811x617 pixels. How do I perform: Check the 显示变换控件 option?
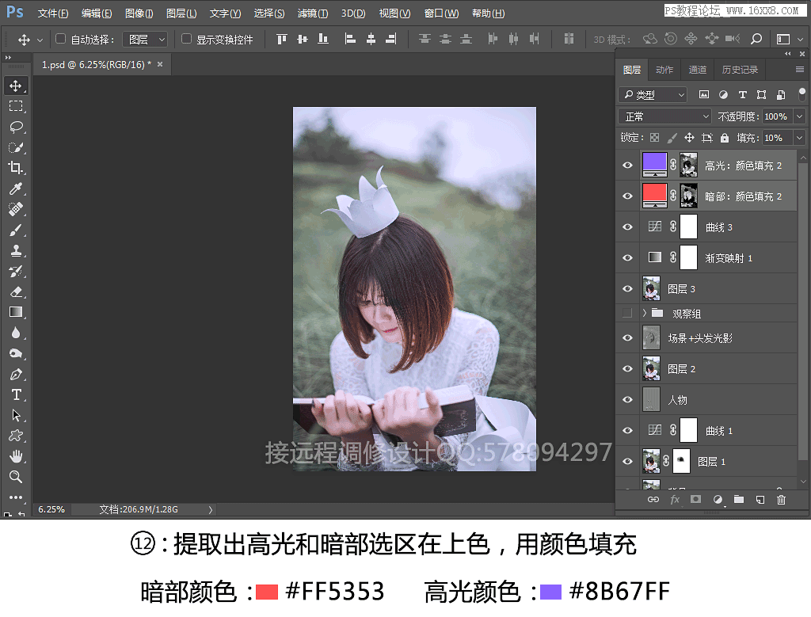[187, 39]
